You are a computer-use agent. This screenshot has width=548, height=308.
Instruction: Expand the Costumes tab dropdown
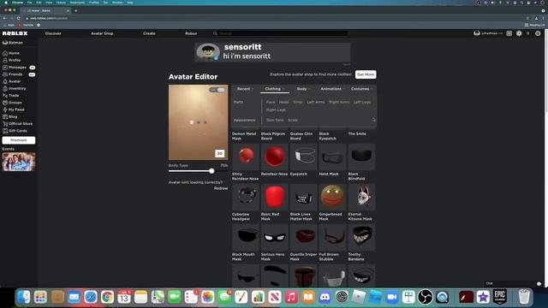[x=361, y=89]
